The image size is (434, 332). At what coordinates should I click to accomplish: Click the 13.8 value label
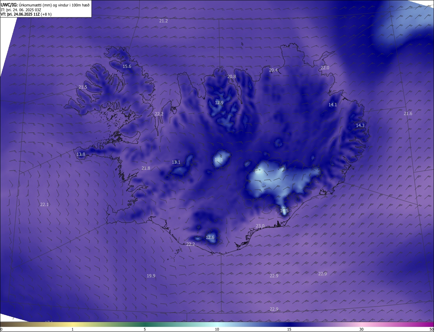81,154
